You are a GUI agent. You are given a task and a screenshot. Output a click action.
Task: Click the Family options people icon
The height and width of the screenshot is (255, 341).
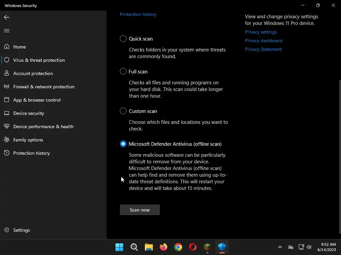click(x=7, y=140)
